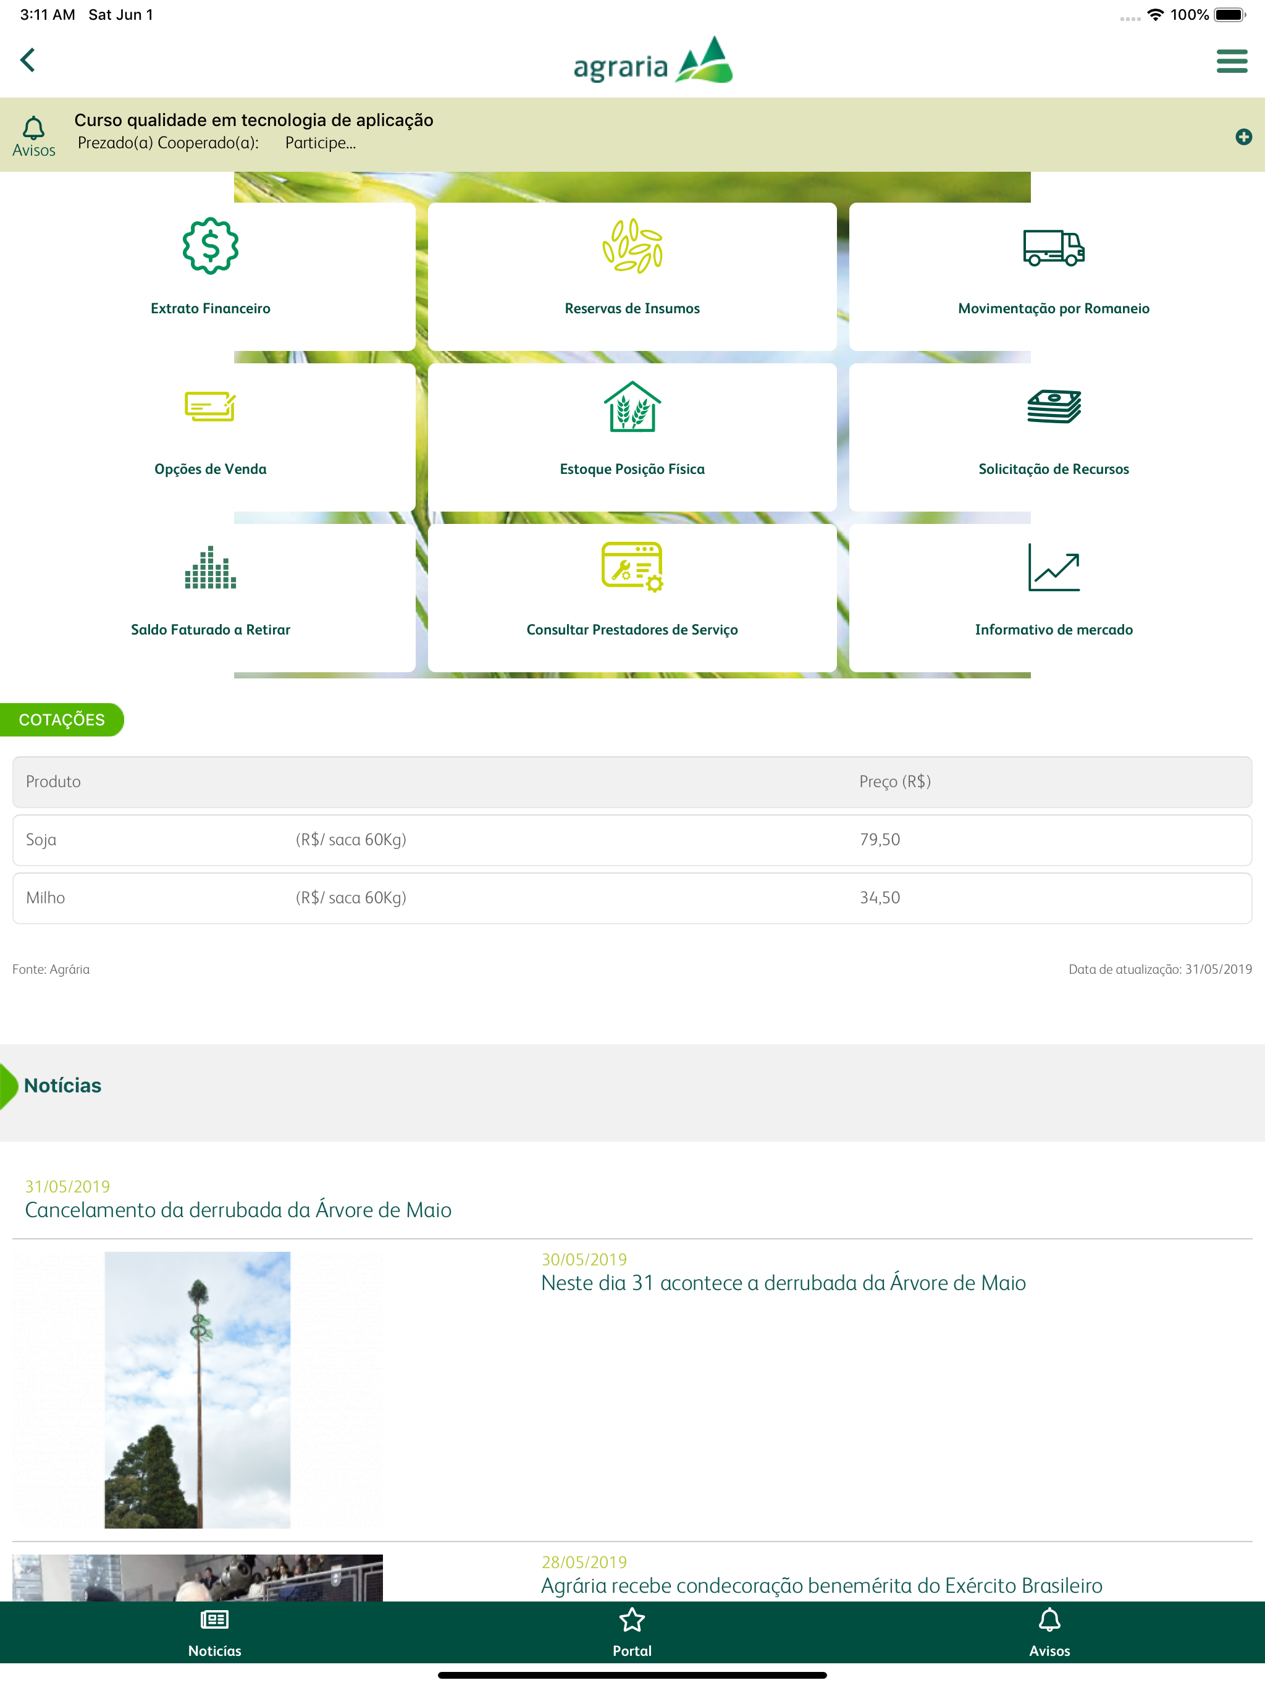Screen dimensions: 1265x1688
Task: Click the 30/05/2019 news date
Action: pos(584,1259)
